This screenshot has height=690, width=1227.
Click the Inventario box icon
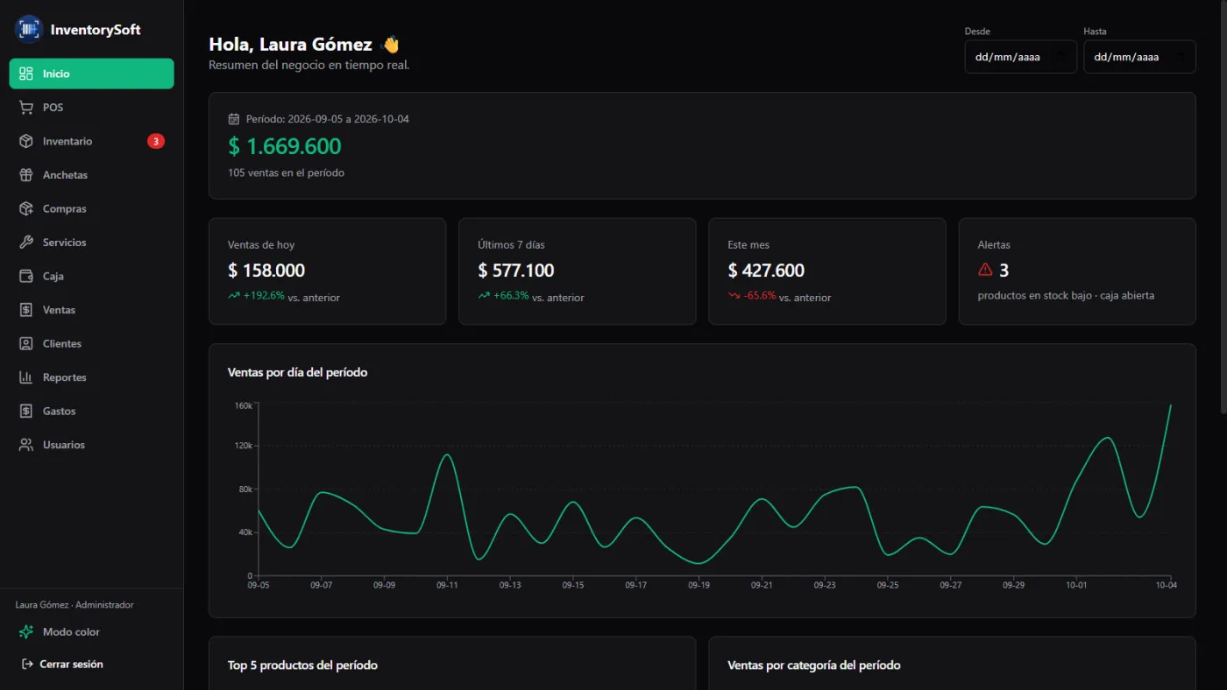(x=26, y=141)
